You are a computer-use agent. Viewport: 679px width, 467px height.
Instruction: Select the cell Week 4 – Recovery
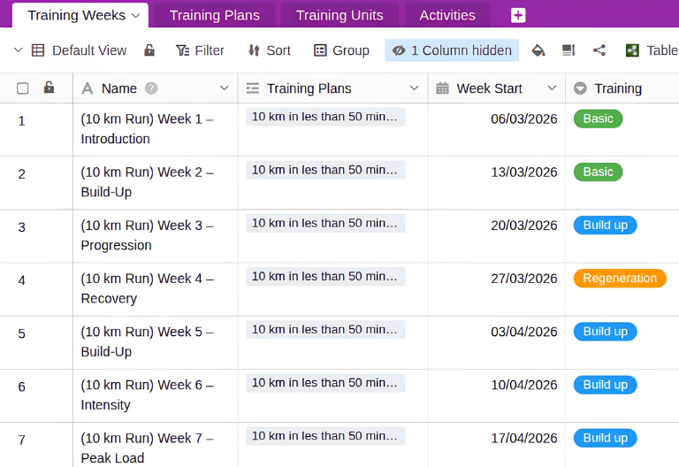pyautogui.click(x=156, y=289)
